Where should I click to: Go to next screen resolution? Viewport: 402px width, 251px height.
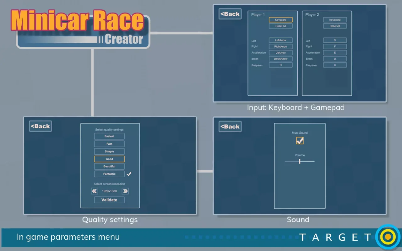[125, 191]
